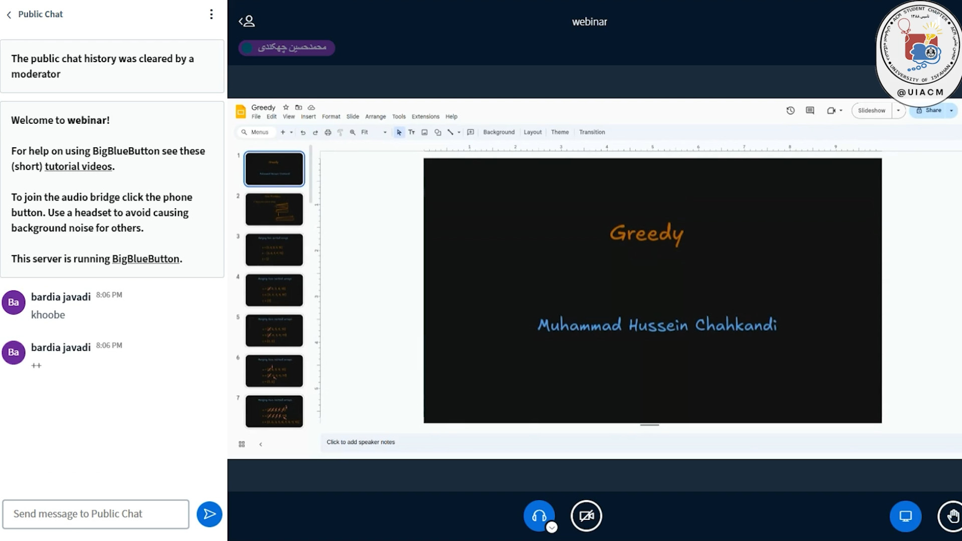Add a new slide with plus icon

(x=283, y=132)
